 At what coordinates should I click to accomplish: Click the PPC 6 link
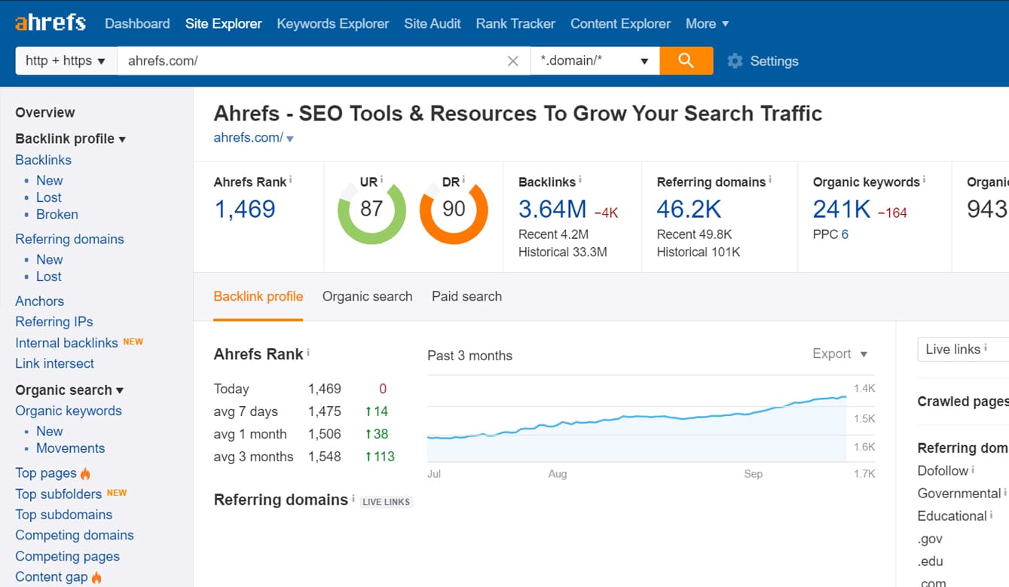click(845, 234)
